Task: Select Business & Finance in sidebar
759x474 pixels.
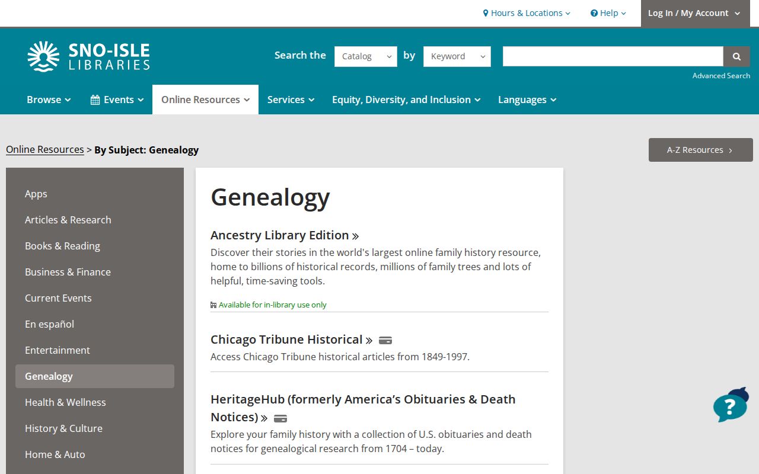Action: click(95, 272)
